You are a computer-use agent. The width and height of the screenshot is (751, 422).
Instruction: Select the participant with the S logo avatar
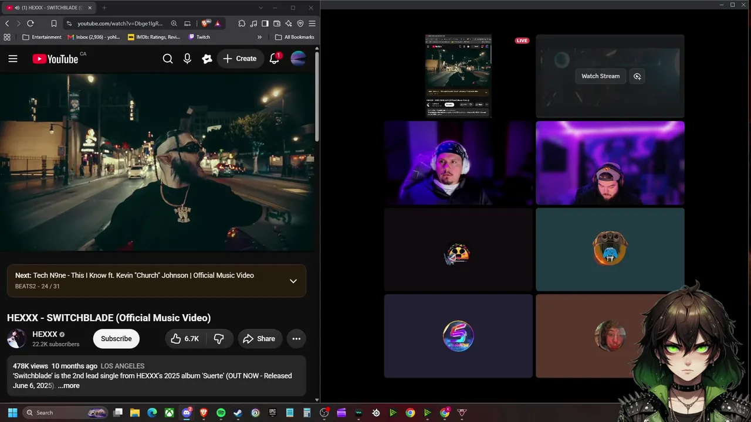click(458, 336)
